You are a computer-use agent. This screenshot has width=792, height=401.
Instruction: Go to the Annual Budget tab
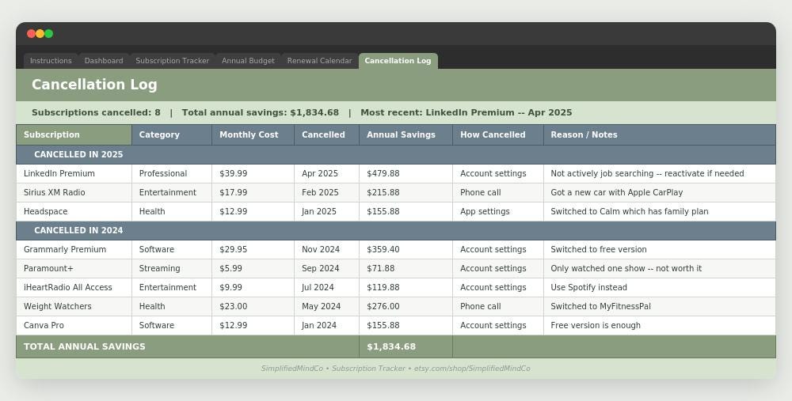tap(248, 61)
